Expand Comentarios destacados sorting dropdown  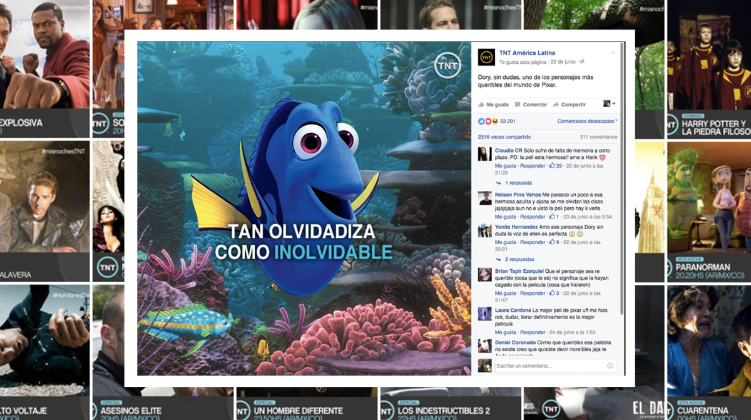point(587,121)
